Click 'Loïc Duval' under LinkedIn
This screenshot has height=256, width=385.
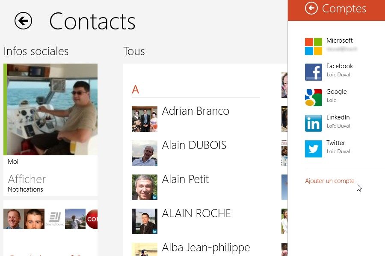[338, 126]
